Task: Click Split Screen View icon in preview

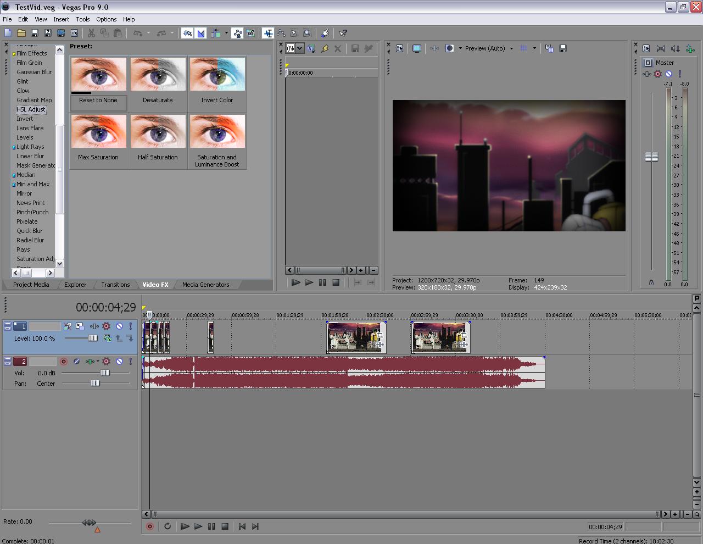Action: click(x=450, y=48)
